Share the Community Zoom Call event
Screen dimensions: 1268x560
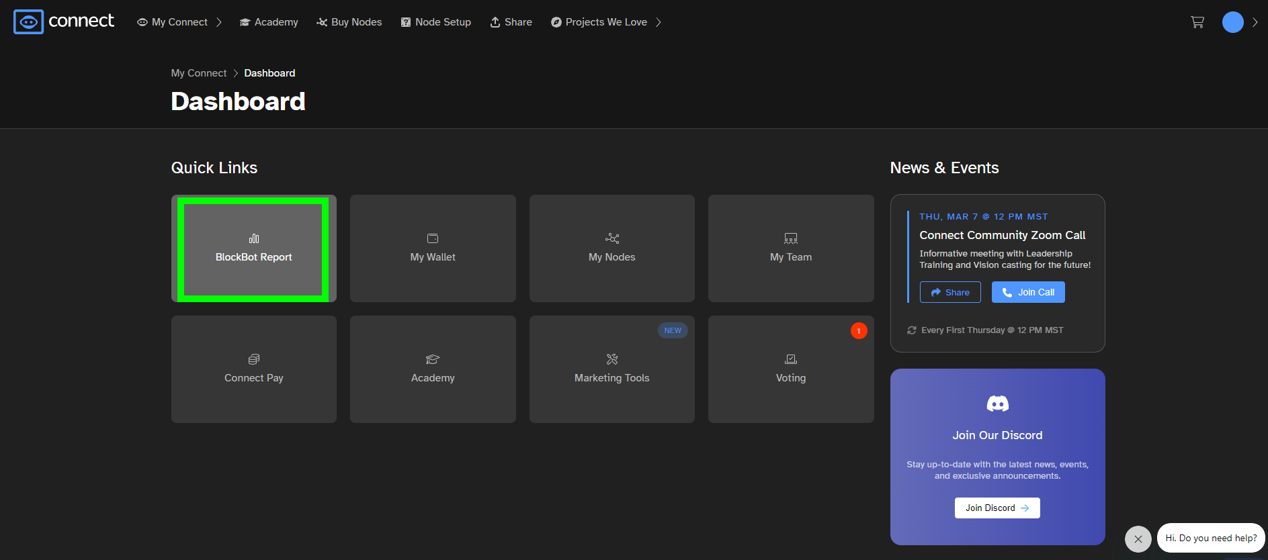[950, 292]
